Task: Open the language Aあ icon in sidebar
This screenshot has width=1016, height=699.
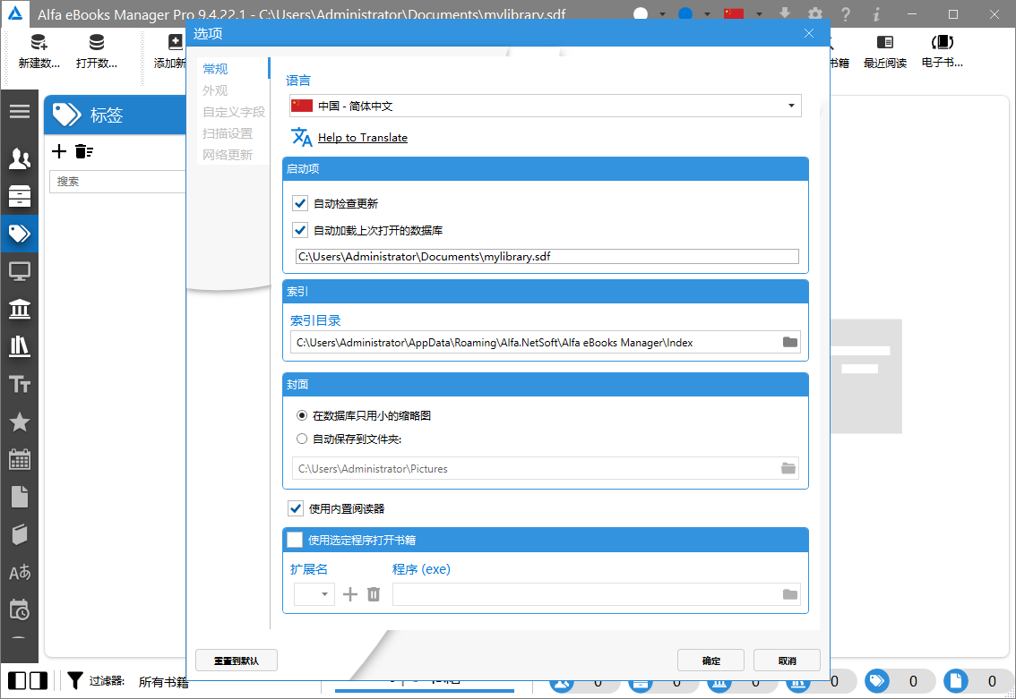Action: pyautogui.click(x=20, y=573)
